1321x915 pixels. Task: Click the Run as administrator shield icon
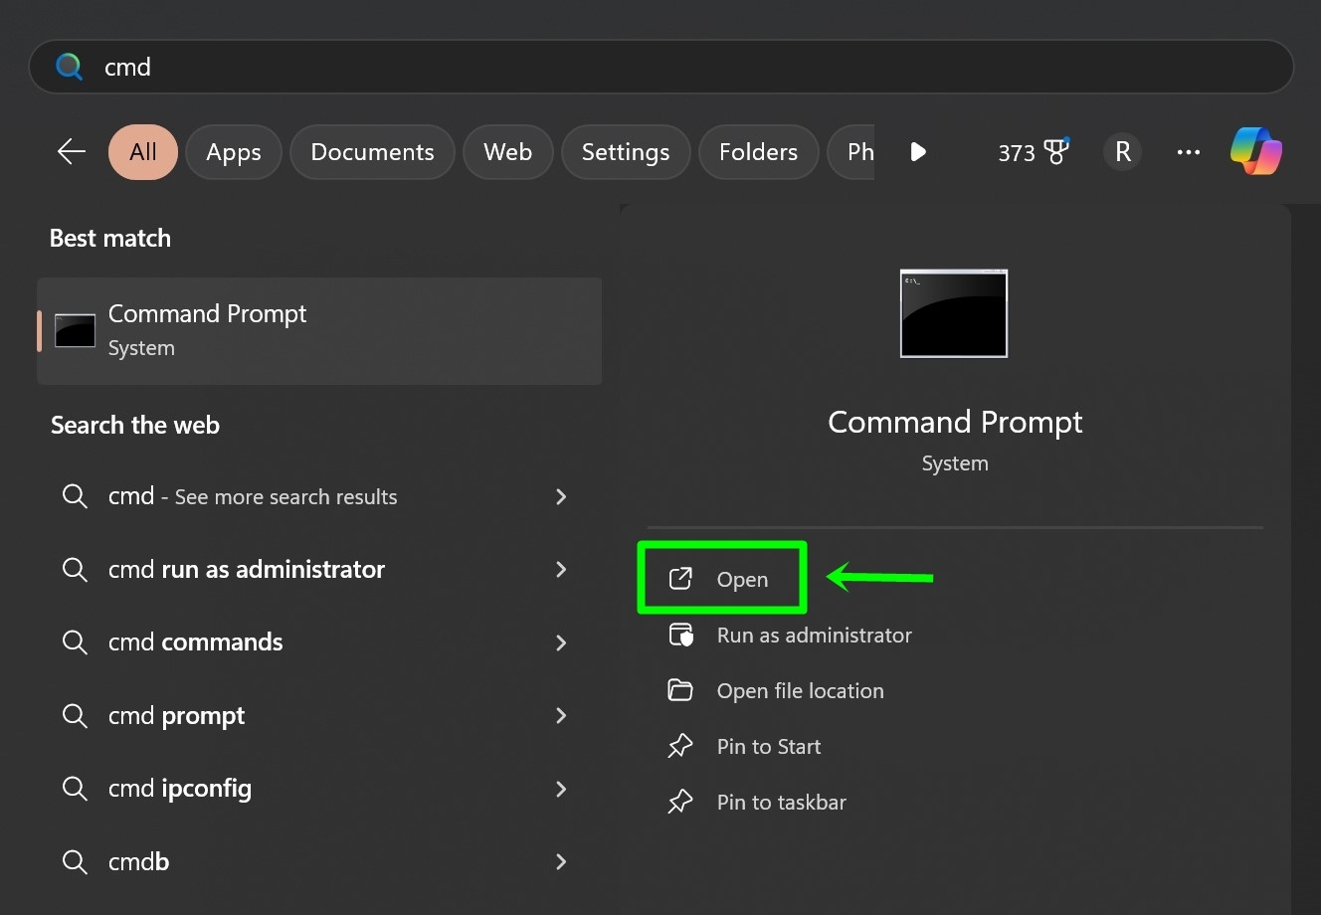[x=680, y=635]
